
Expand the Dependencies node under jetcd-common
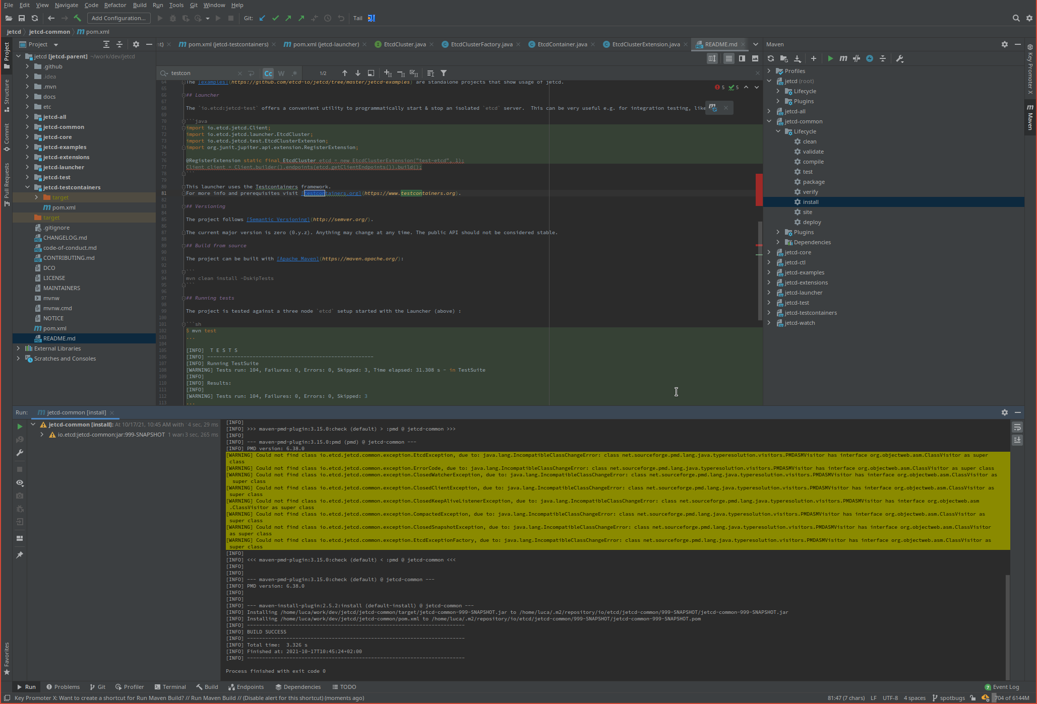click(778, 242)
